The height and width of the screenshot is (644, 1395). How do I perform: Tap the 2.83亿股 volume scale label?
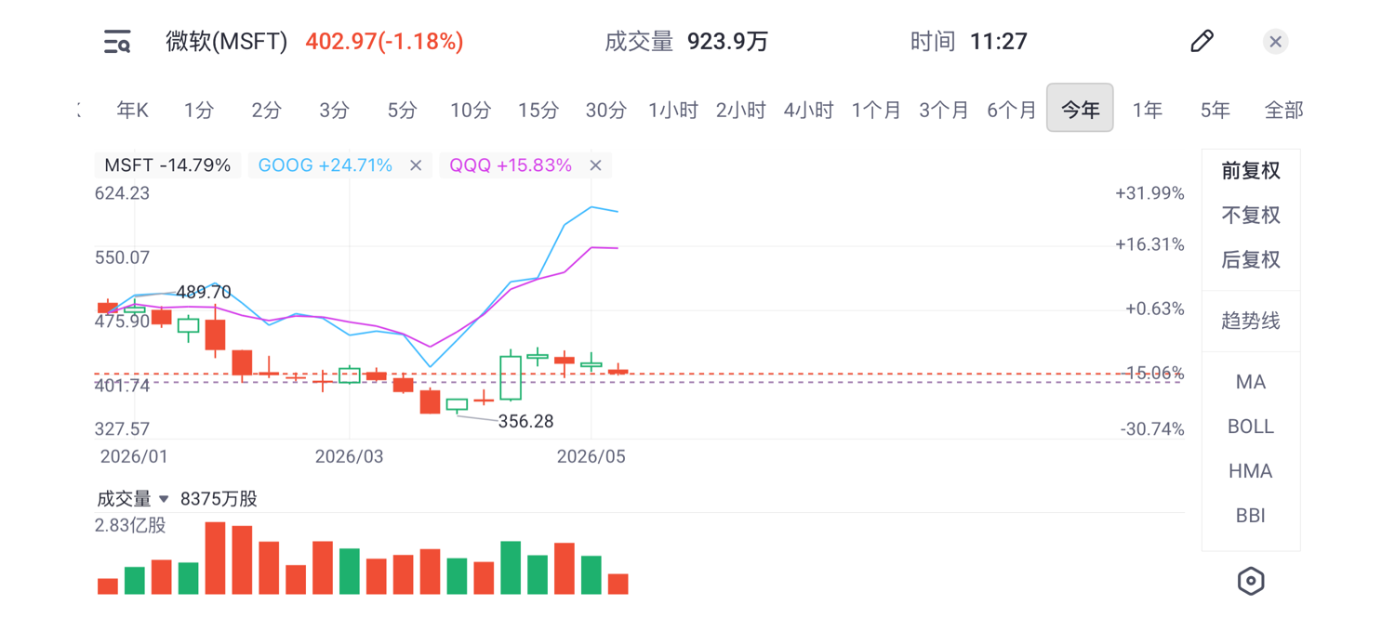click(130, 526)
